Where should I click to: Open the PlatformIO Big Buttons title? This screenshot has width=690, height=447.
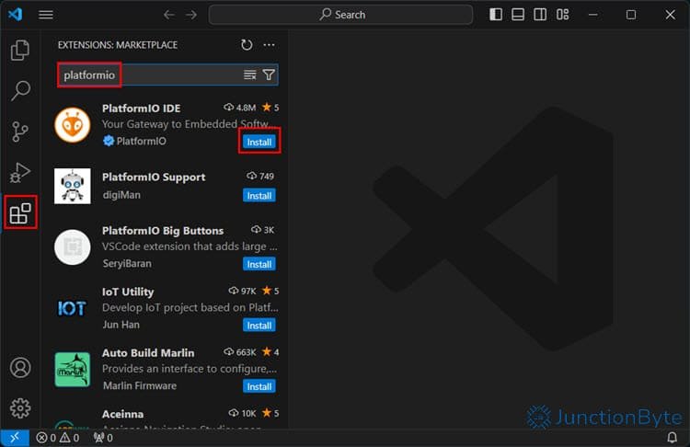(x=163, y=231)
